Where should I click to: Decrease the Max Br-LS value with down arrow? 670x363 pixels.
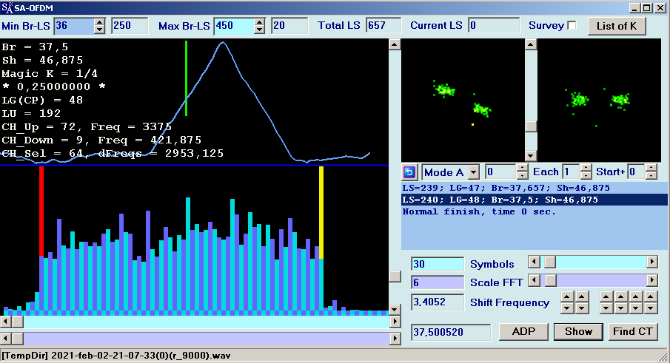click(259, 30)
